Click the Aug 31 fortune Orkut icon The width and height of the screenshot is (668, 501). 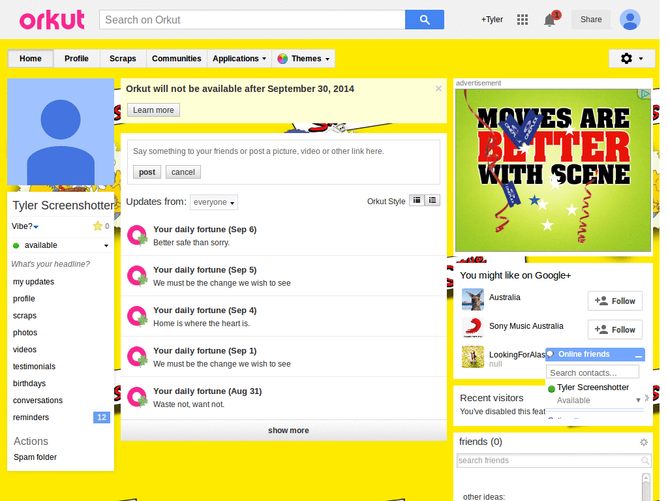137,397
